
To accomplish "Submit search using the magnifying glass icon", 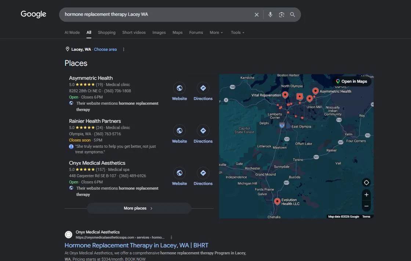I will [292, 15].
